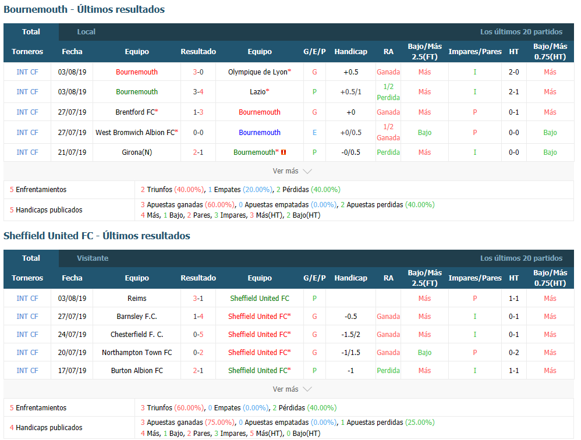This screenshot has width=581, height=440.
Task: Open the Bournemouth Total tab
Action: coord(31,32)
